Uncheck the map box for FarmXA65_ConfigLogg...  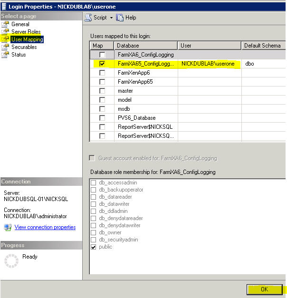tap(102, 64)
